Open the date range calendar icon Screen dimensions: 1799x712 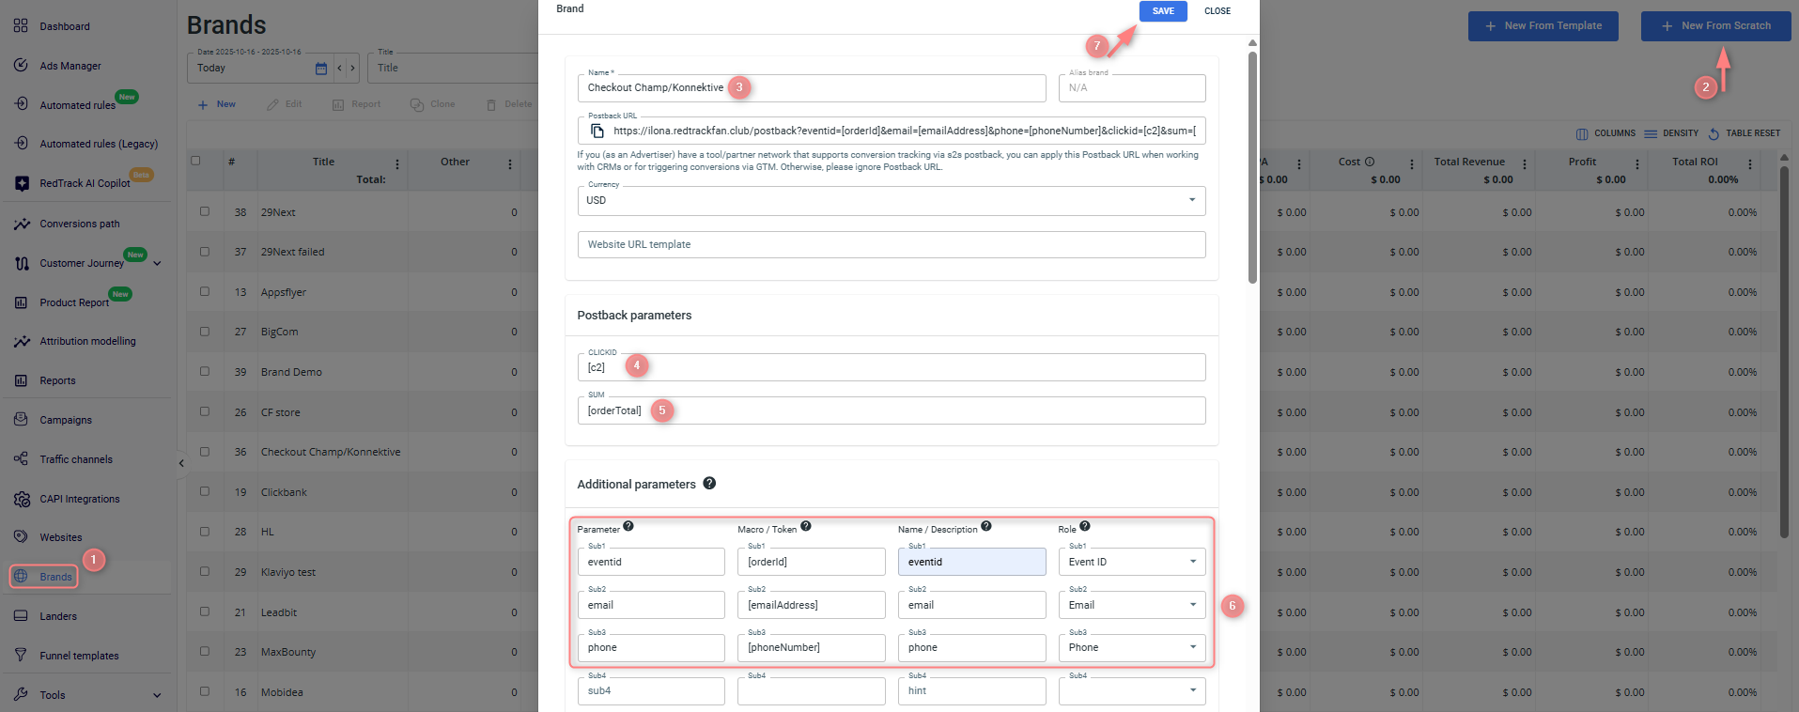click(321, 69)
